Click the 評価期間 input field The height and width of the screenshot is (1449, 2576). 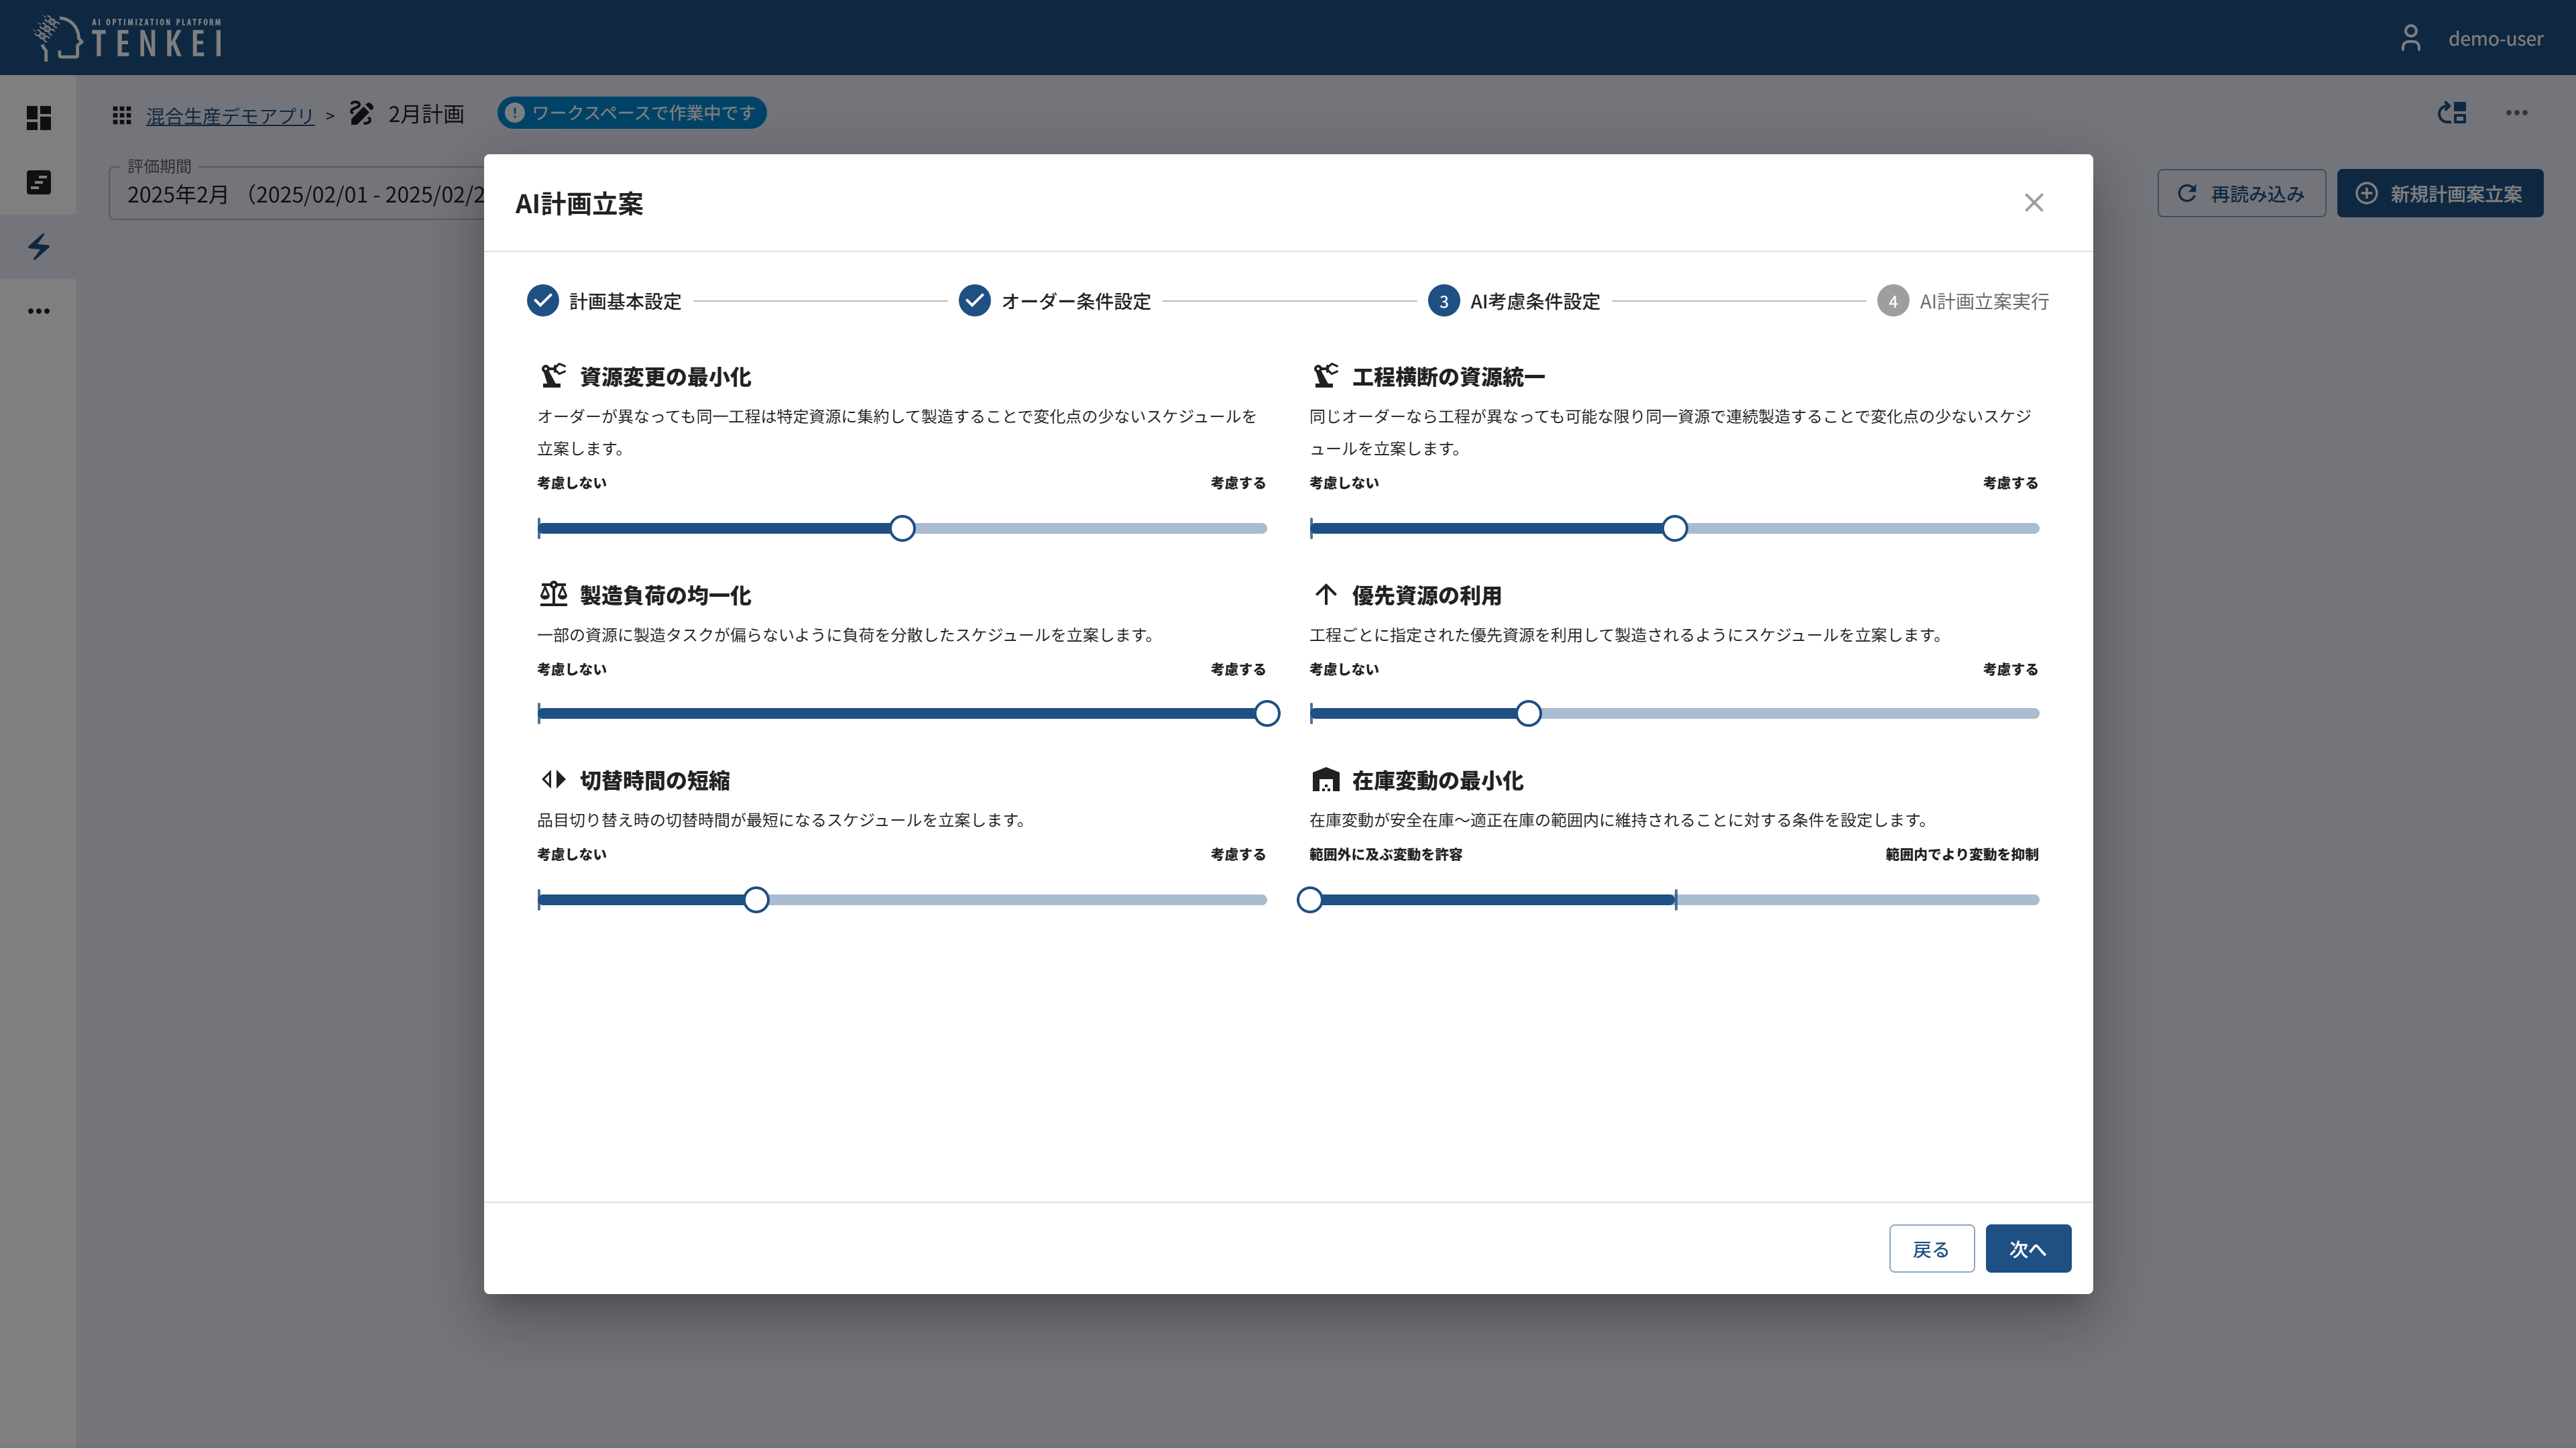(x=300, y=194)
